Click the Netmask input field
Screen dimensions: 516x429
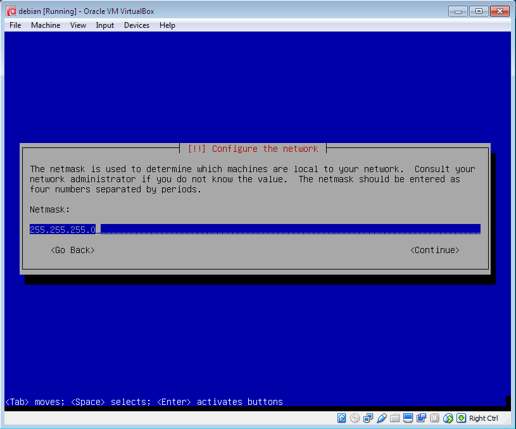click(x=255, y=229)
